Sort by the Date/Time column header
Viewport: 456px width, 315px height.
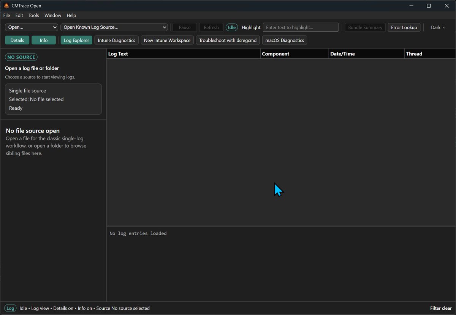pyautogui.click(x=367, y=54)
